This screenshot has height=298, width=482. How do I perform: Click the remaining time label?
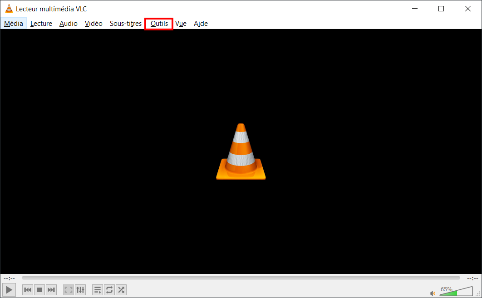472,278
